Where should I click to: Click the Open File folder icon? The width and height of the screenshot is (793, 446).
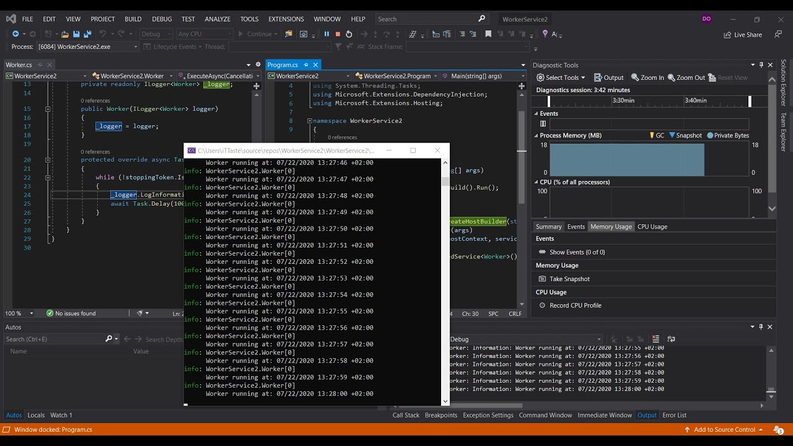(x=64, y=34)
